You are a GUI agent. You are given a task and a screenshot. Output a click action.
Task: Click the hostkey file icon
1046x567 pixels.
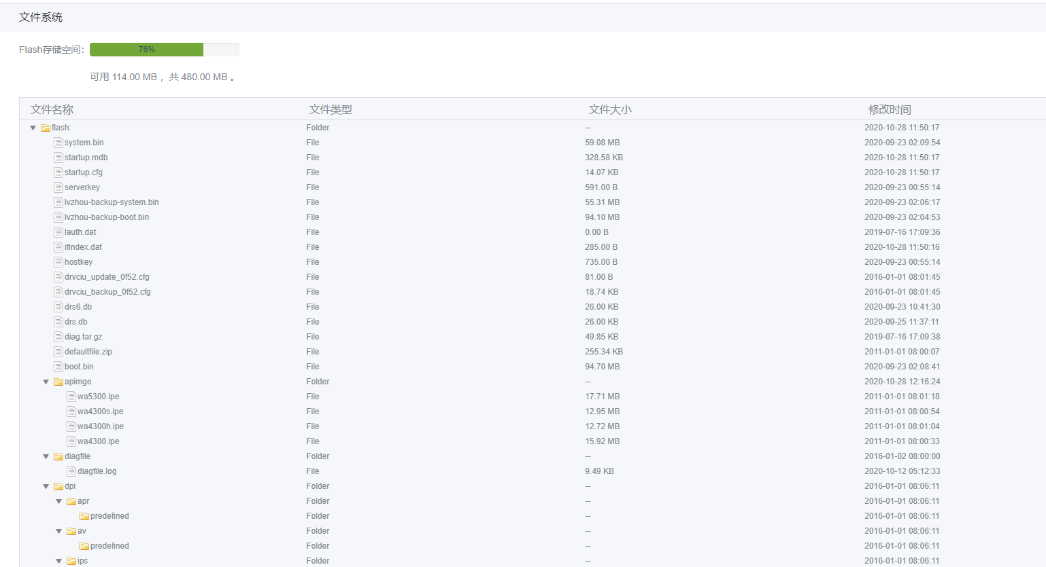coord(58,262)
